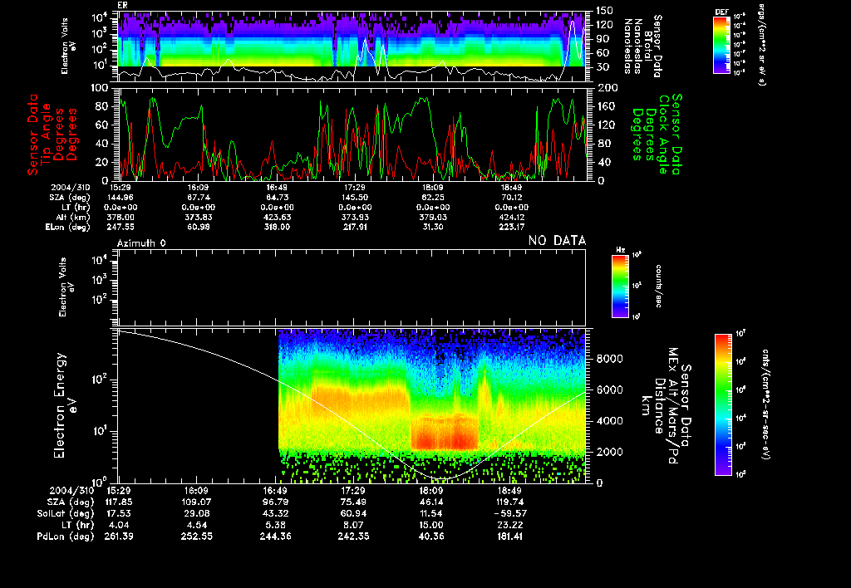Select the SZA value "109.07"

click(x=196, y=502)
